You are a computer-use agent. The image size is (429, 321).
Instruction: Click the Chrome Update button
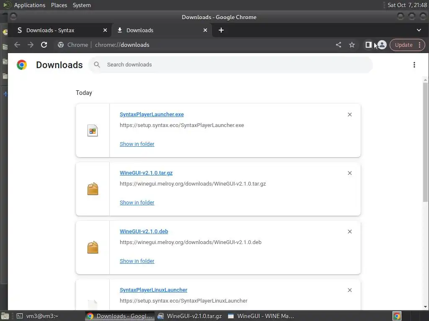point(404,45)
